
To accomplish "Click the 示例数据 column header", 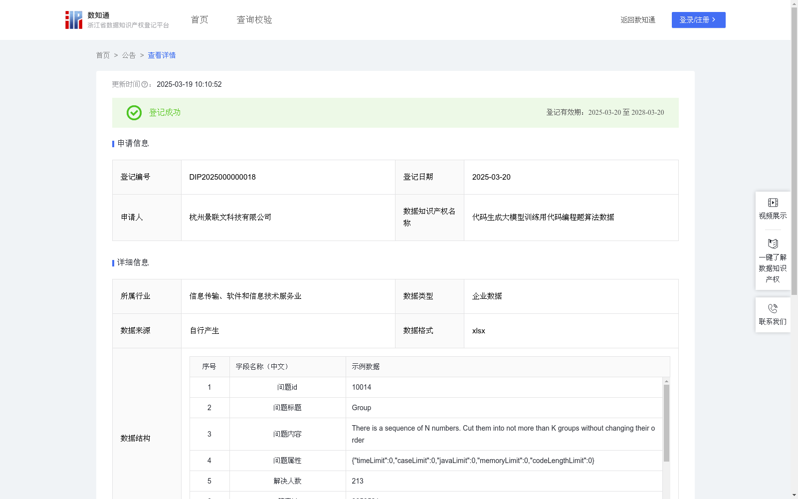I will 508,367.
